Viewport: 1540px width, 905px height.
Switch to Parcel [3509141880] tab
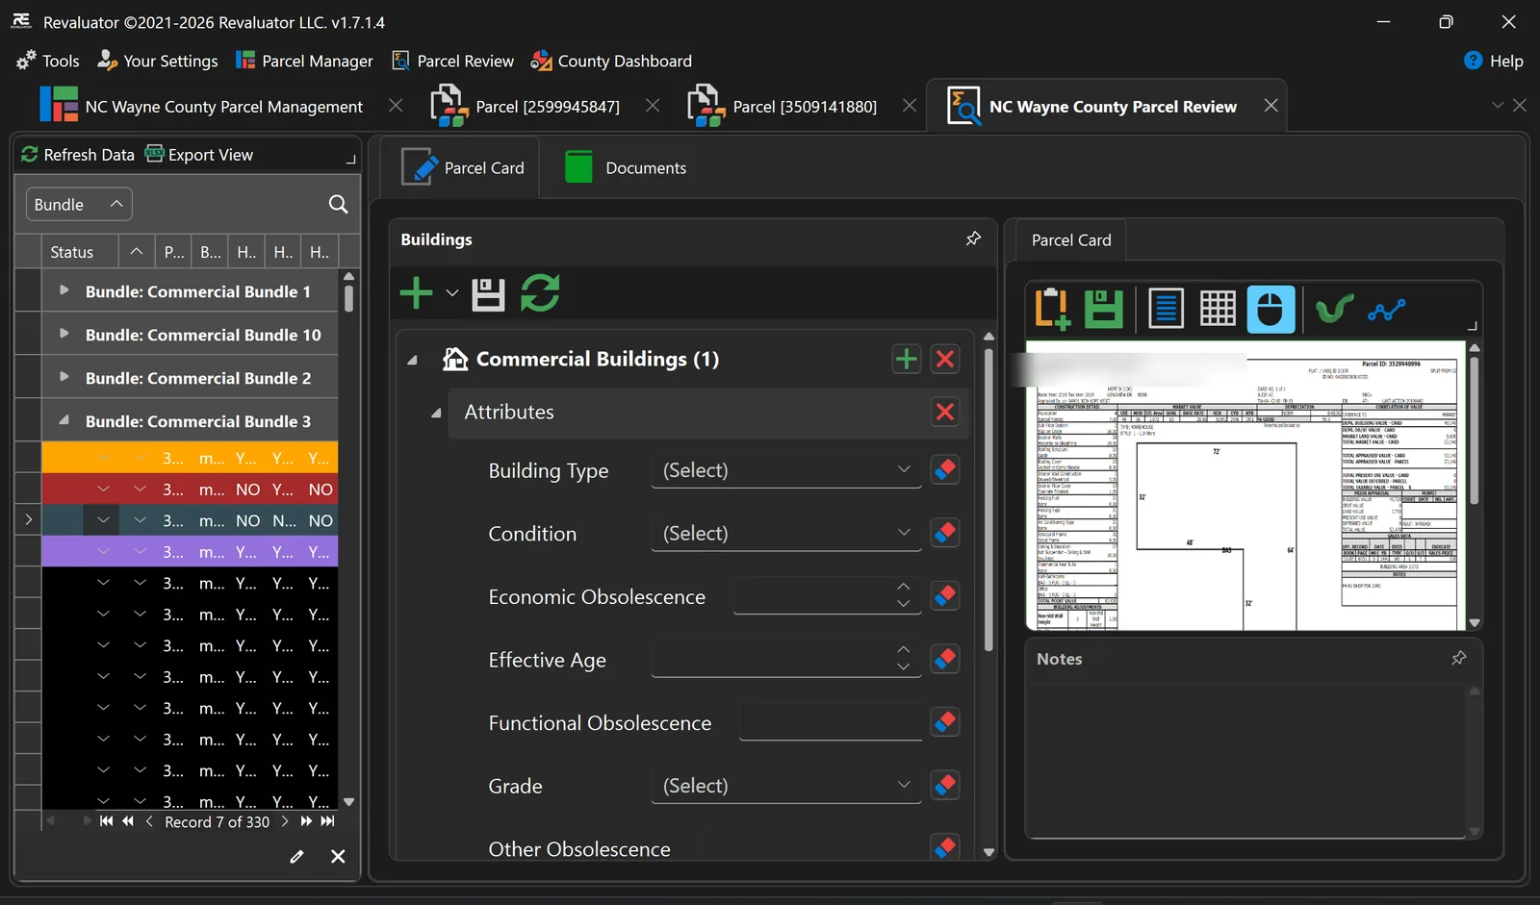782,106
